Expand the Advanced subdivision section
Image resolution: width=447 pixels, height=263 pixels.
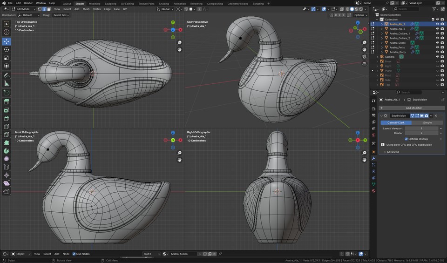pos(393,152)
